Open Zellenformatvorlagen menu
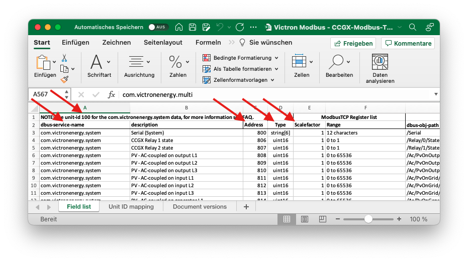The height and width of the screenshot is (262, 468). pos(238,80)
